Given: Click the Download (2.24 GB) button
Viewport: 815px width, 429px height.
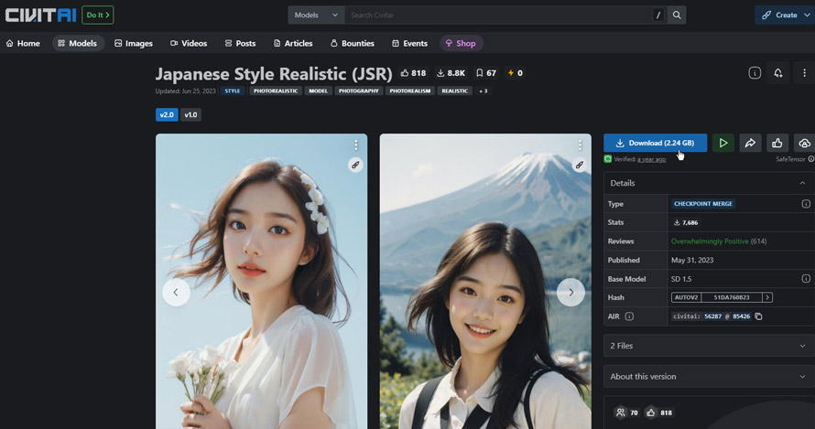Looking at the screenshot, I should pyautogui.click(x=655, y=143).
